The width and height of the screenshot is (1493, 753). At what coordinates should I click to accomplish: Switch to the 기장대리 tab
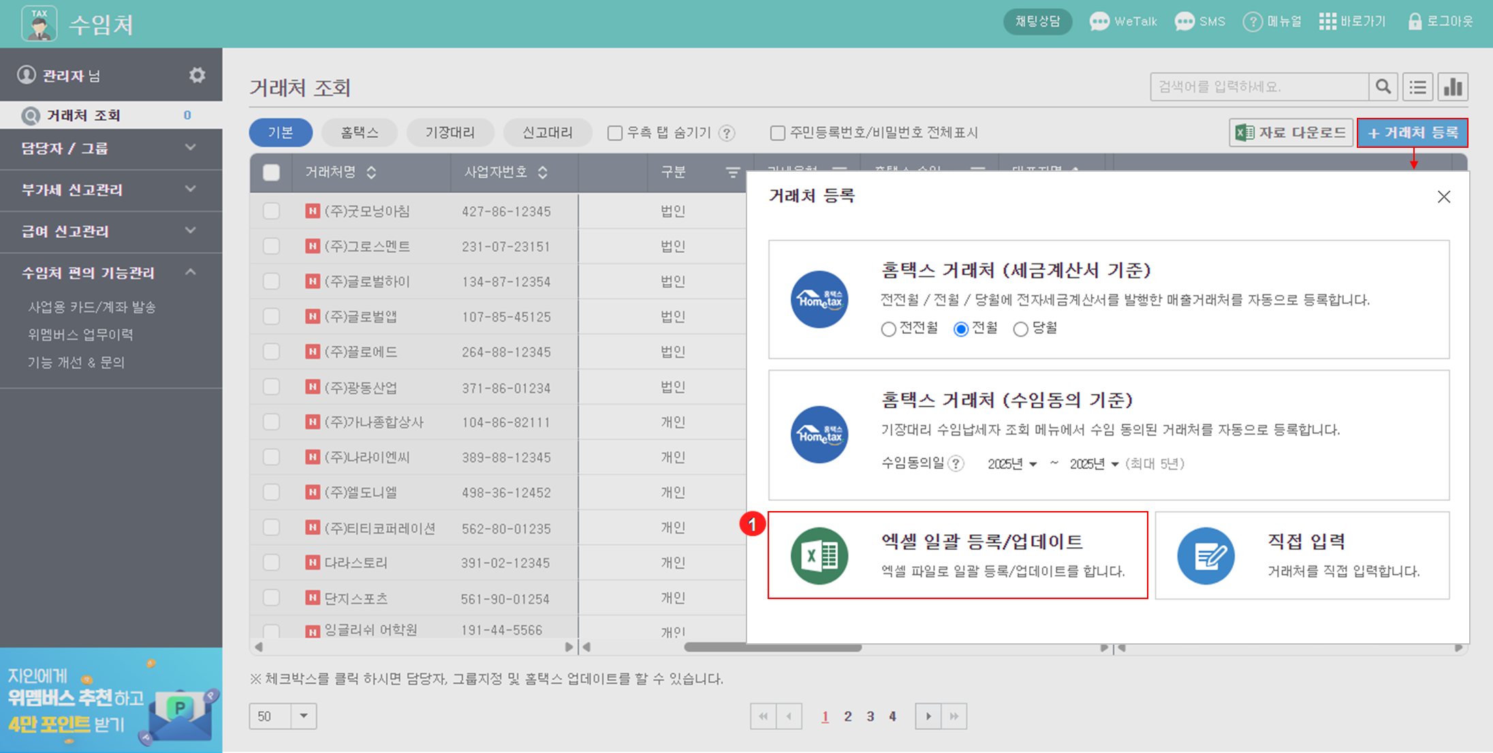(450, 132)
